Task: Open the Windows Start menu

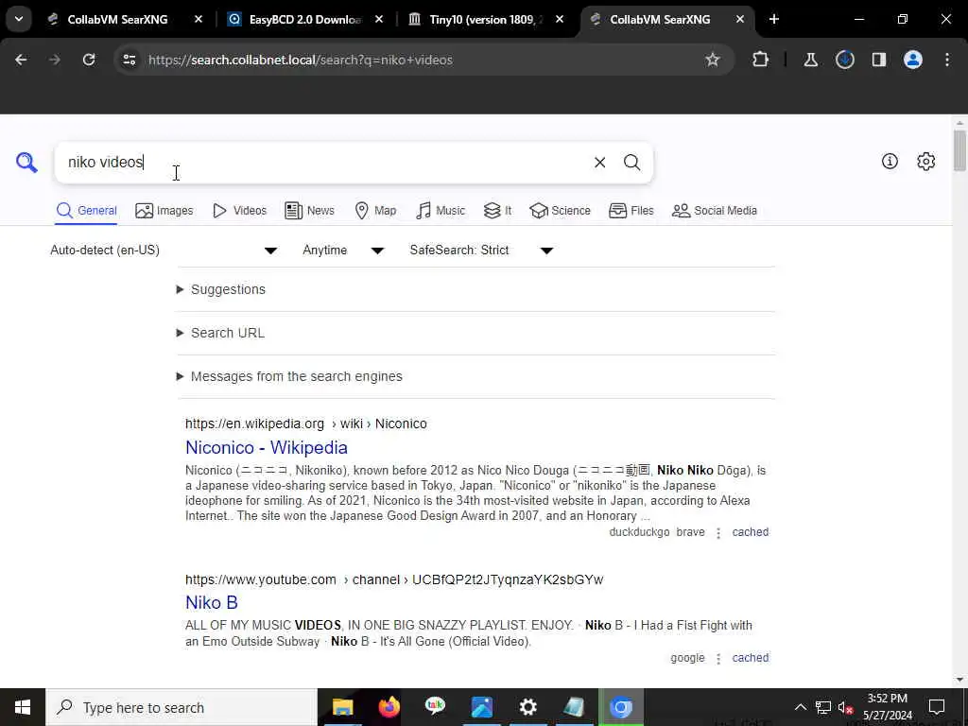Action: click(23, 707)
